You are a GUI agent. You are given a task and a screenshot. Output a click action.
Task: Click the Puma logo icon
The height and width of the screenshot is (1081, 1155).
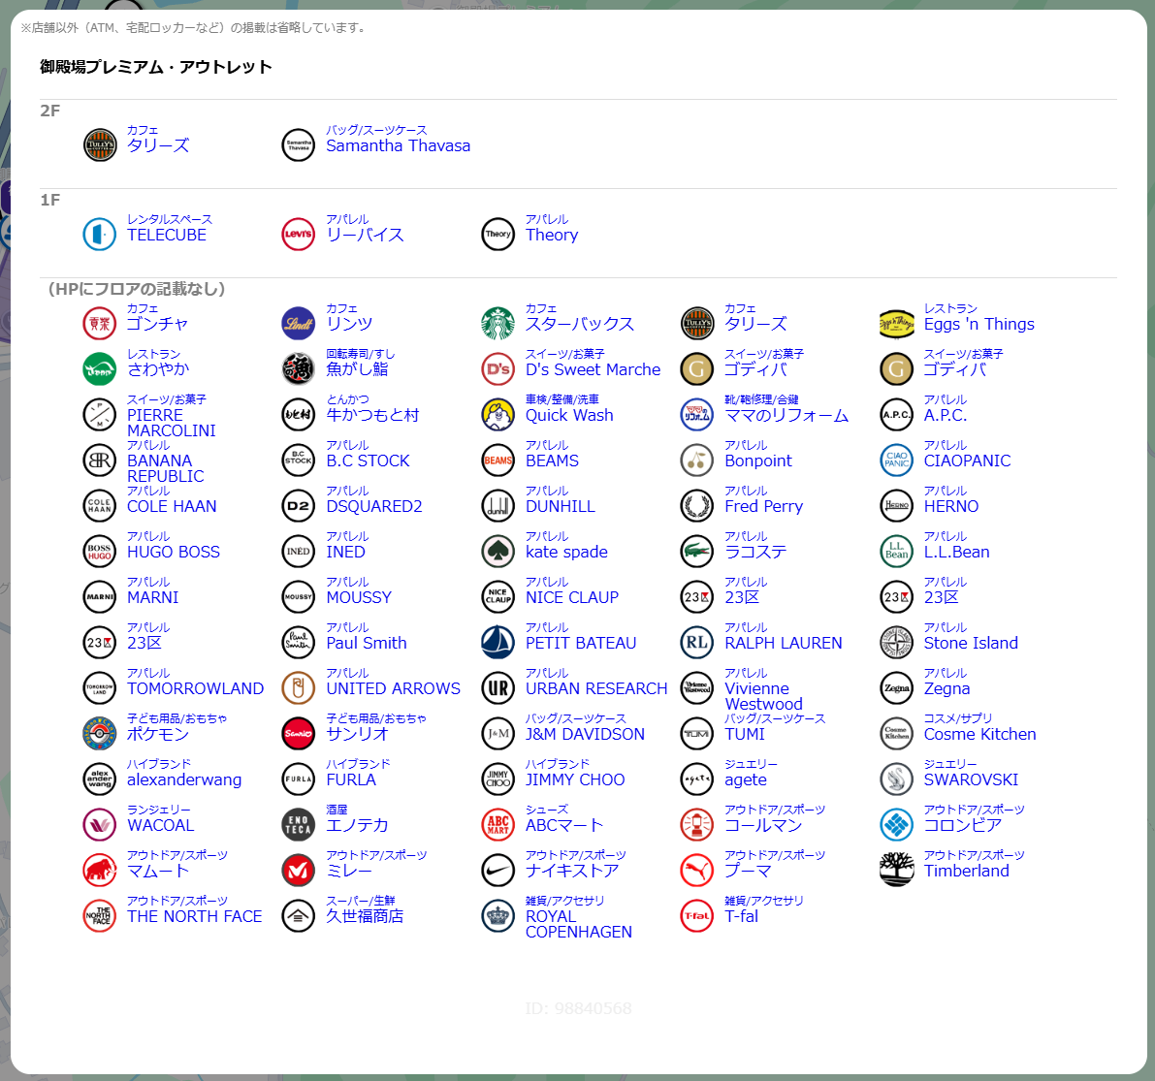point(696,871)
